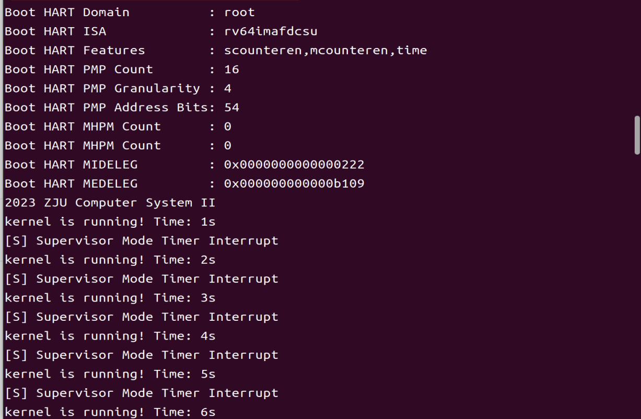Click the scounteren,mcounteren,time features text
641x419 pixels.
point(325,50)
